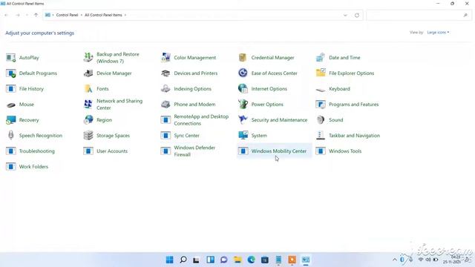The height and width of the screenshot is (267, 475).
Task: Open the Recovery icon
Action: (11, 120)
